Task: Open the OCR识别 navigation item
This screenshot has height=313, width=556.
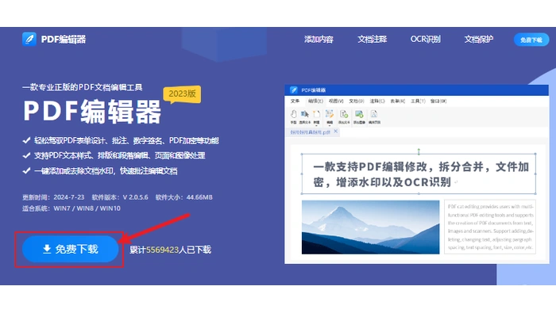Action: pos(425,40)
